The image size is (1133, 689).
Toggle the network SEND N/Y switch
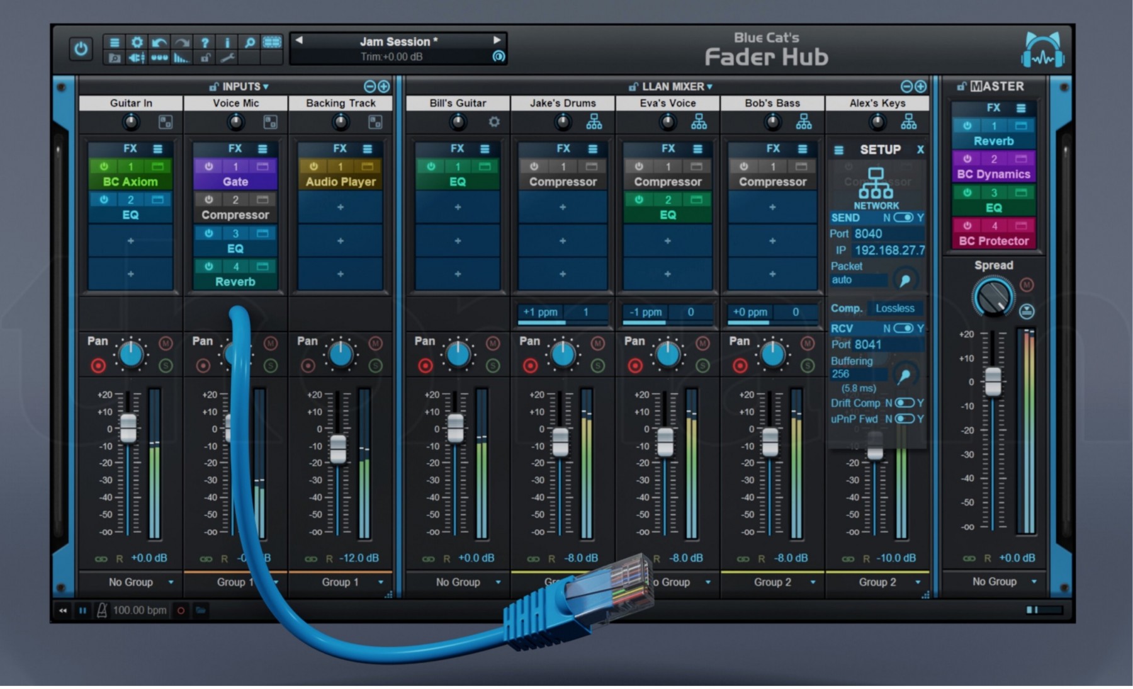tap(904, 217)
